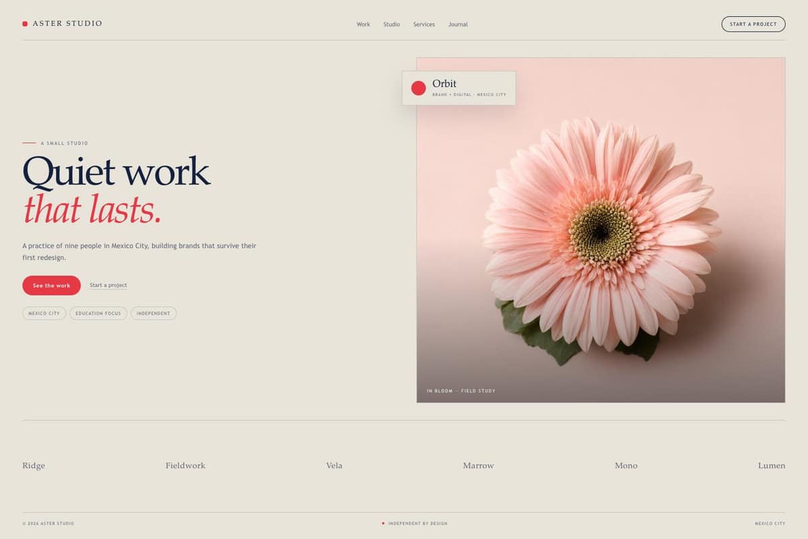Click the Vela client name
The image size is (808, 539).
coord(334,466)
